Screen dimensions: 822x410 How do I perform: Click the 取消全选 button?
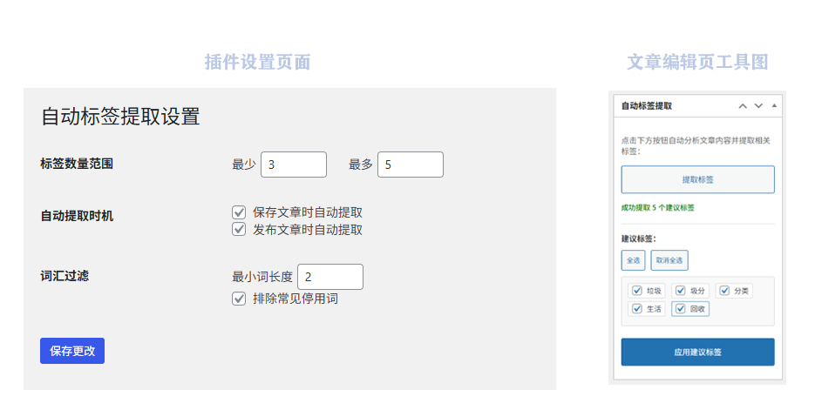coord(669,259)
